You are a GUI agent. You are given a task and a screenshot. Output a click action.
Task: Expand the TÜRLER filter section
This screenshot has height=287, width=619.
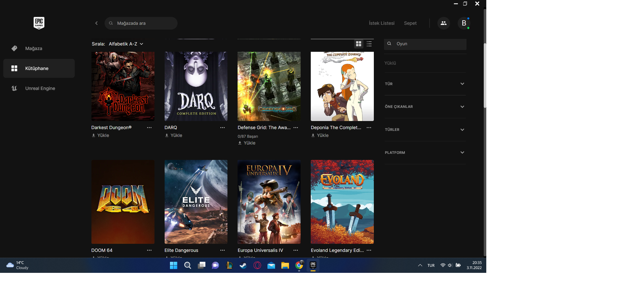point(425,130)
